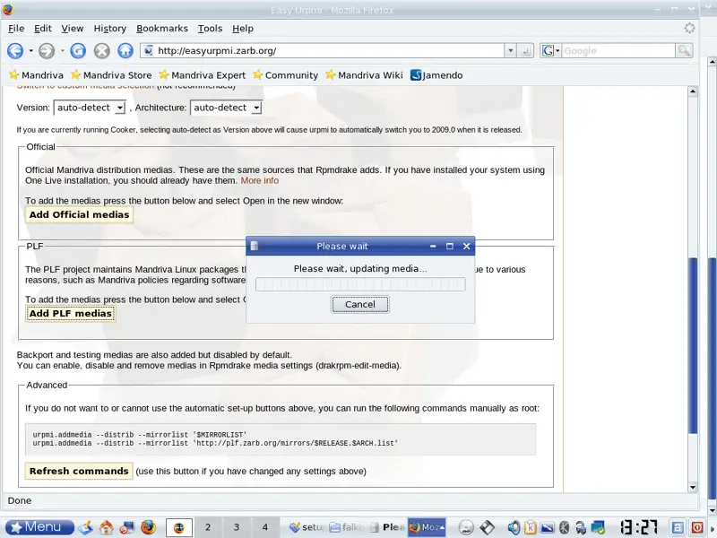Open the Back history dropdown arrow

tap(30, 51)
